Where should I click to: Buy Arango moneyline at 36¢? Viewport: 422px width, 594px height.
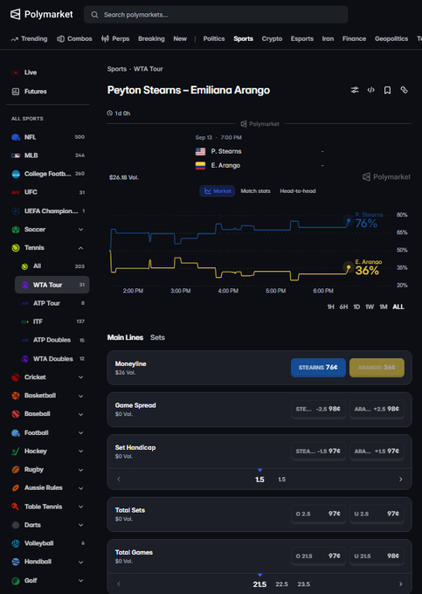[x=377, y=368]
